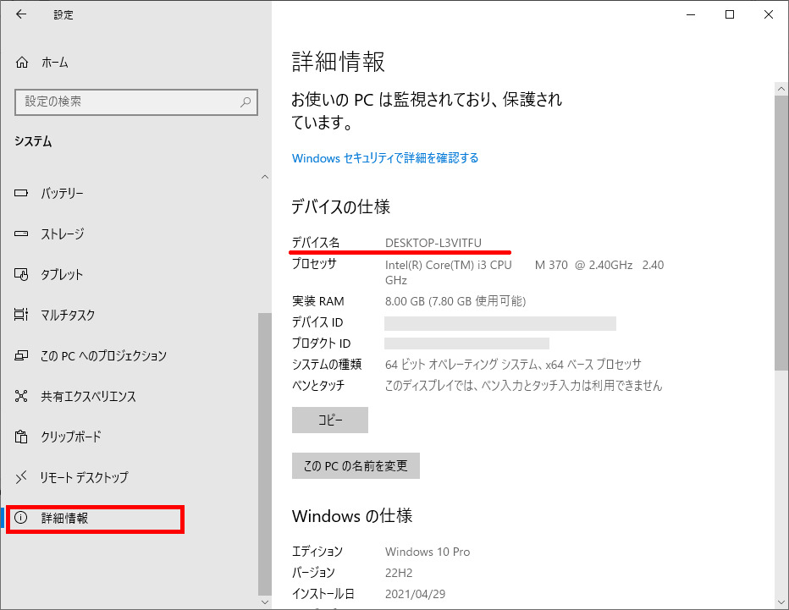
Task: Open the About (詳細情報) menu item
Action: pyautogui.click(x=64, y=519)
